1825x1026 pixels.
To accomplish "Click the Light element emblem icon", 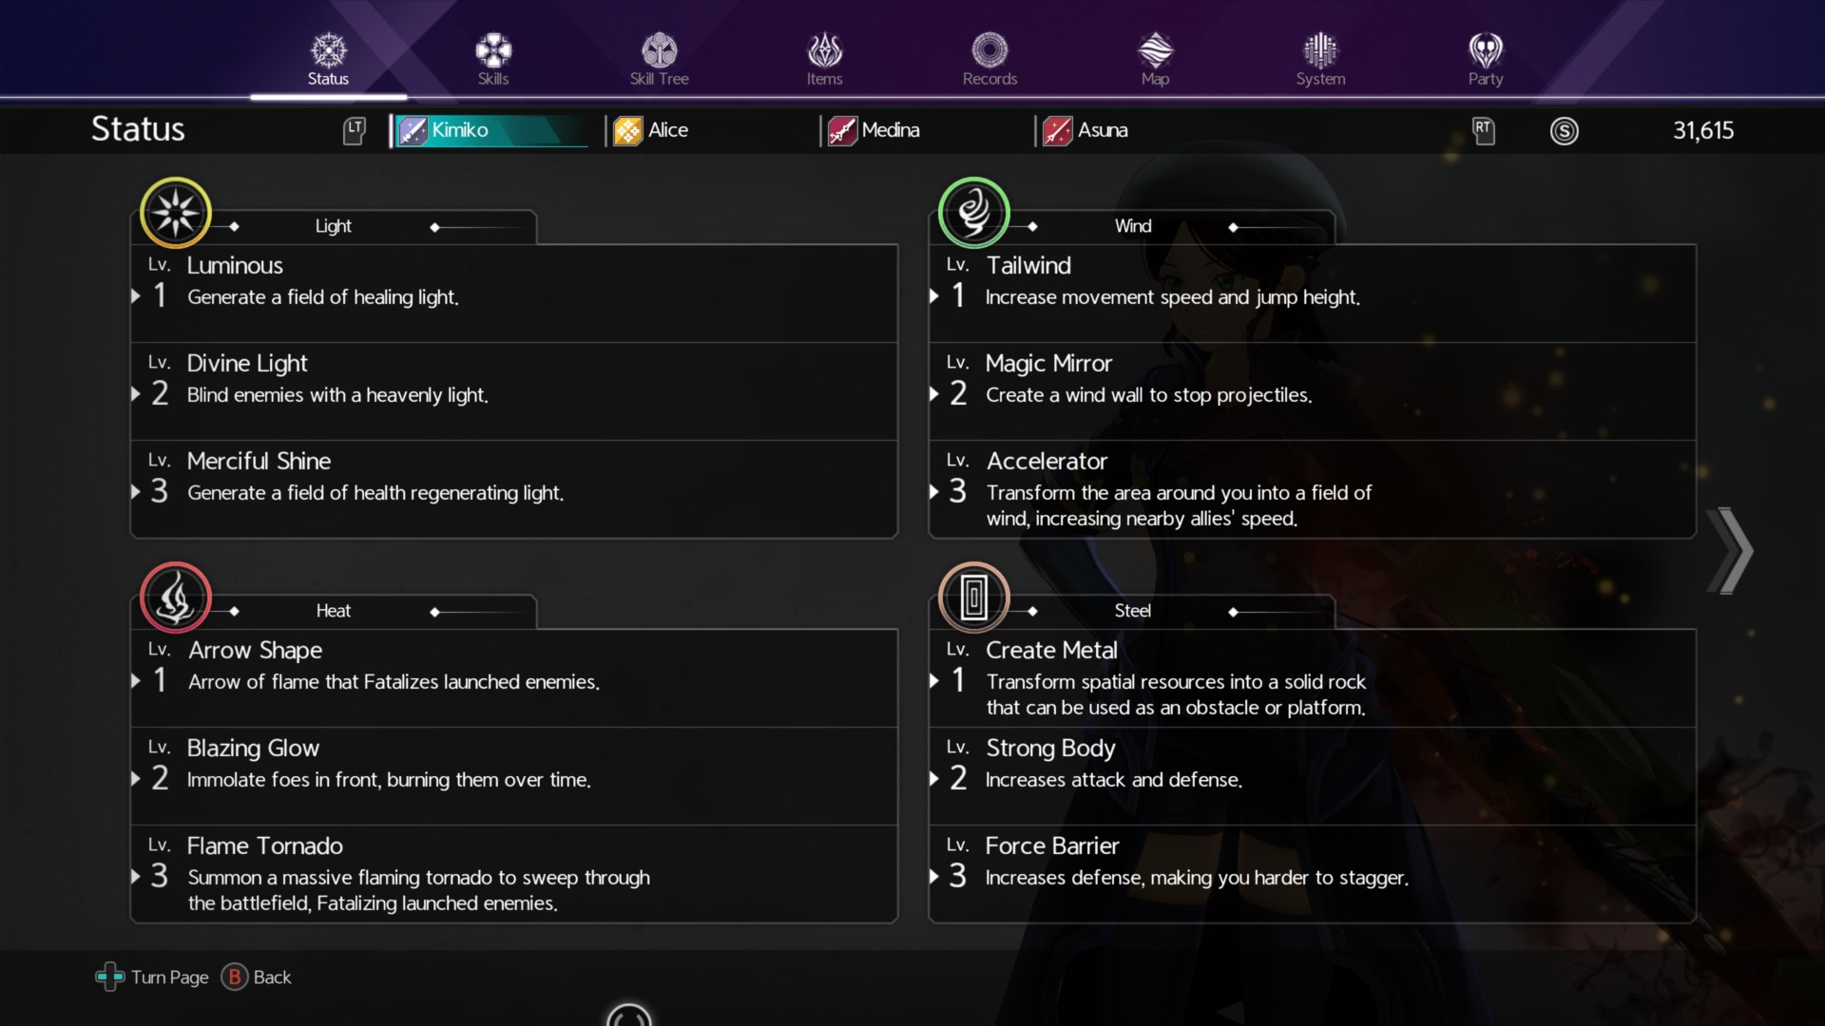I will pyautogui.click(x=176, y=213).
